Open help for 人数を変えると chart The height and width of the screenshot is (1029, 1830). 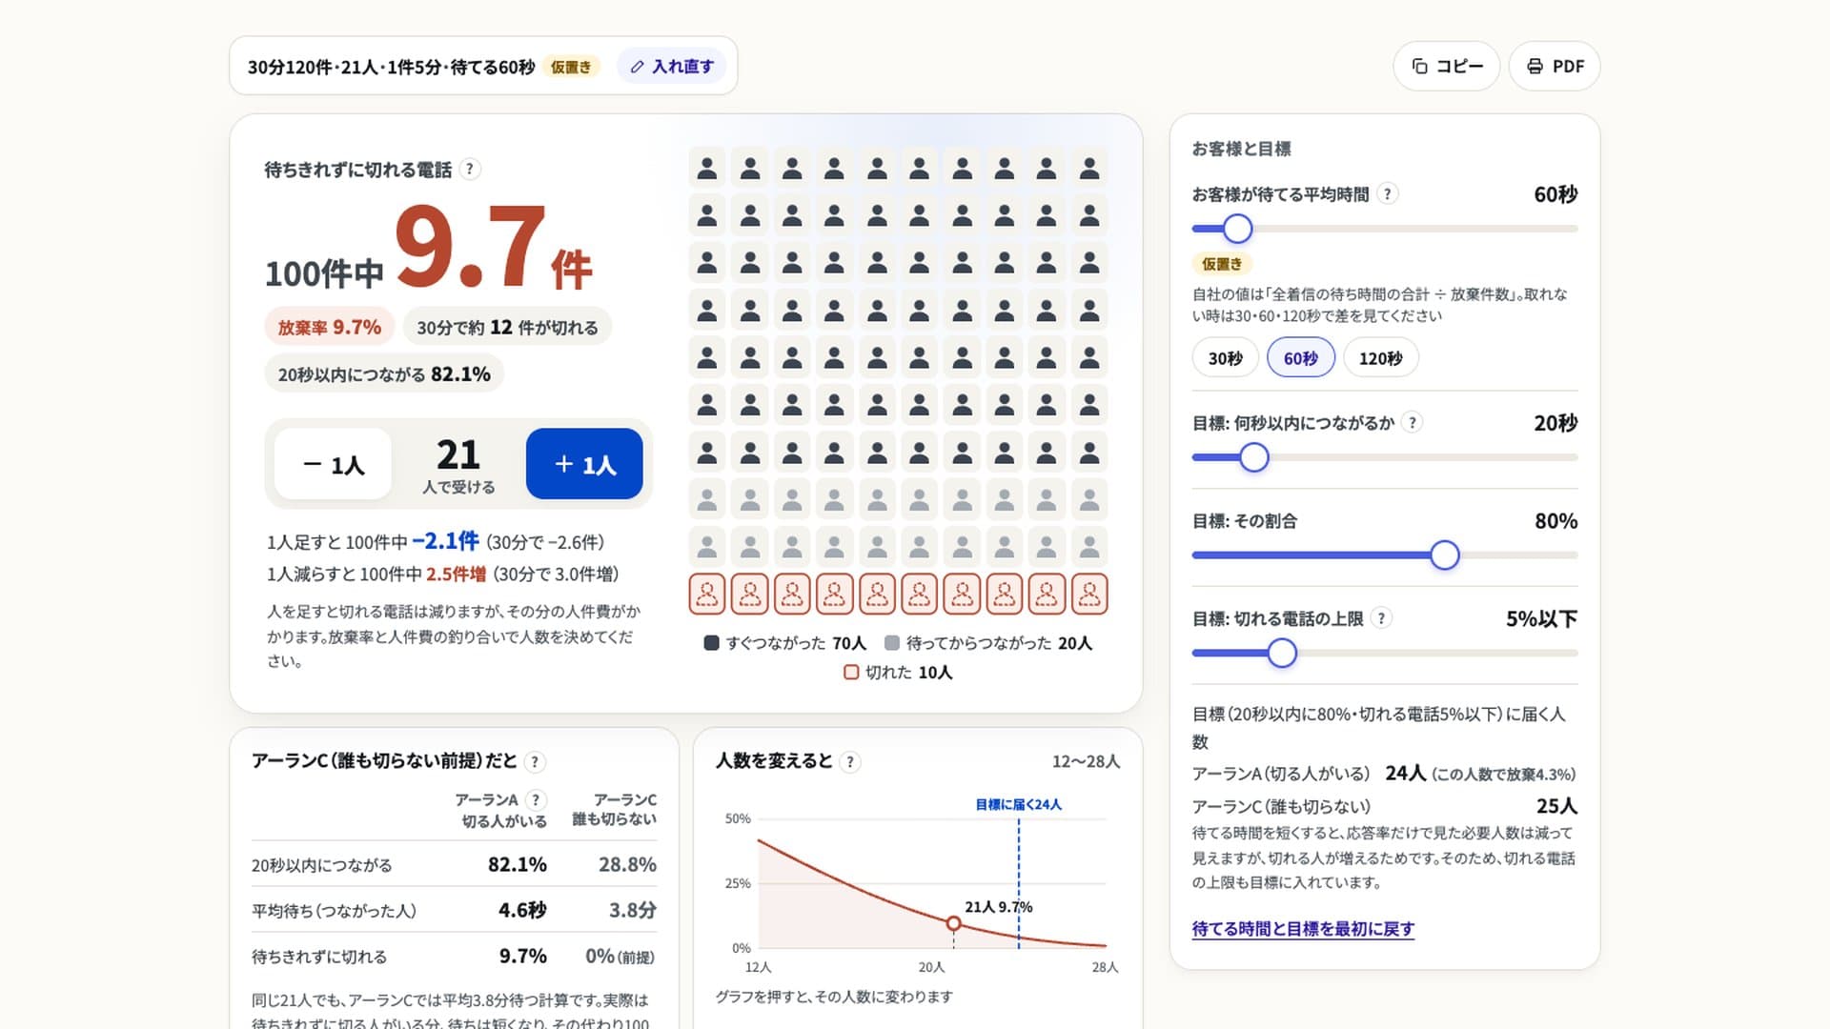point(850,761)
